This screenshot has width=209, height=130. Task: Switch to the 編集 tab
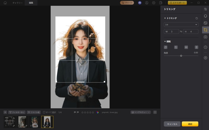(x=31, y=3)
